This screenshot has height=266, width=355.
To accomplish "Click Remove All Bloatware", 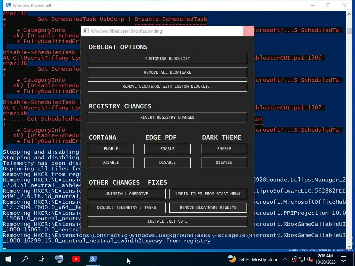I will point(167,73).
